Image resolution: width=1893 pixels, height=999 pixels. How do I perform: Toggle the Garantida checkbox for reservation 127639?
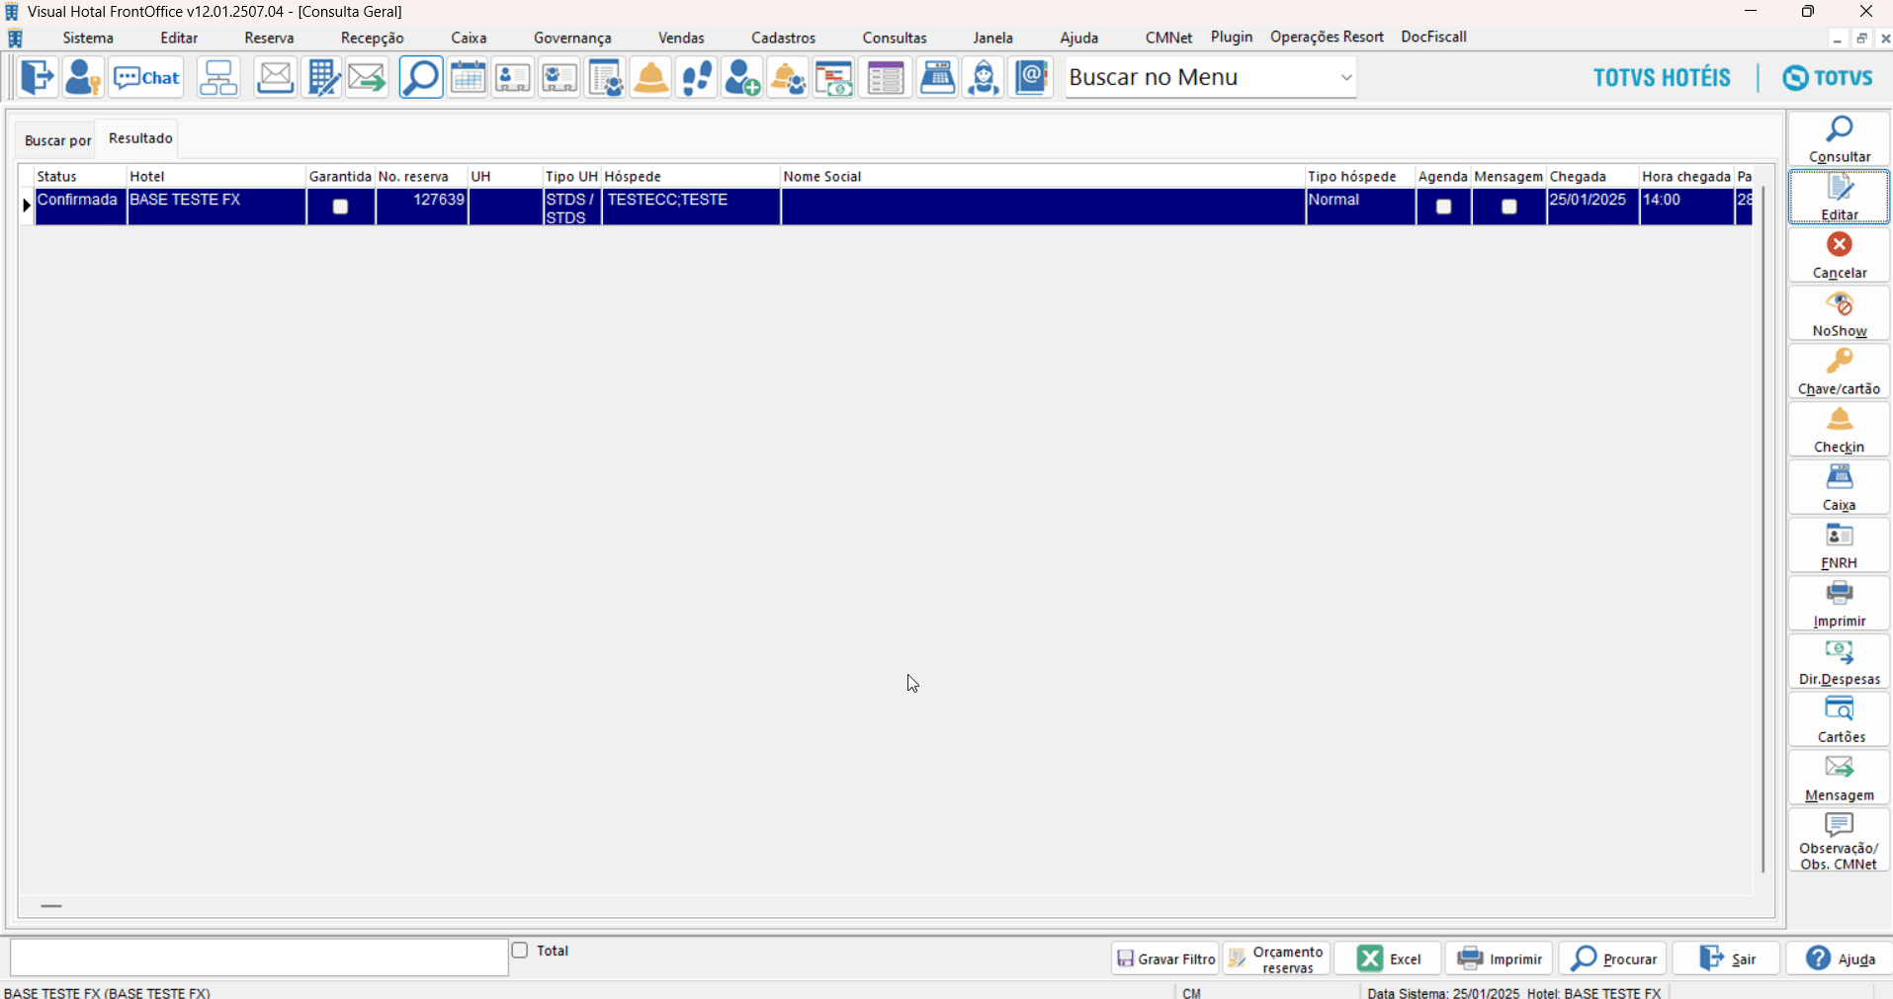[x=340, y=207]
